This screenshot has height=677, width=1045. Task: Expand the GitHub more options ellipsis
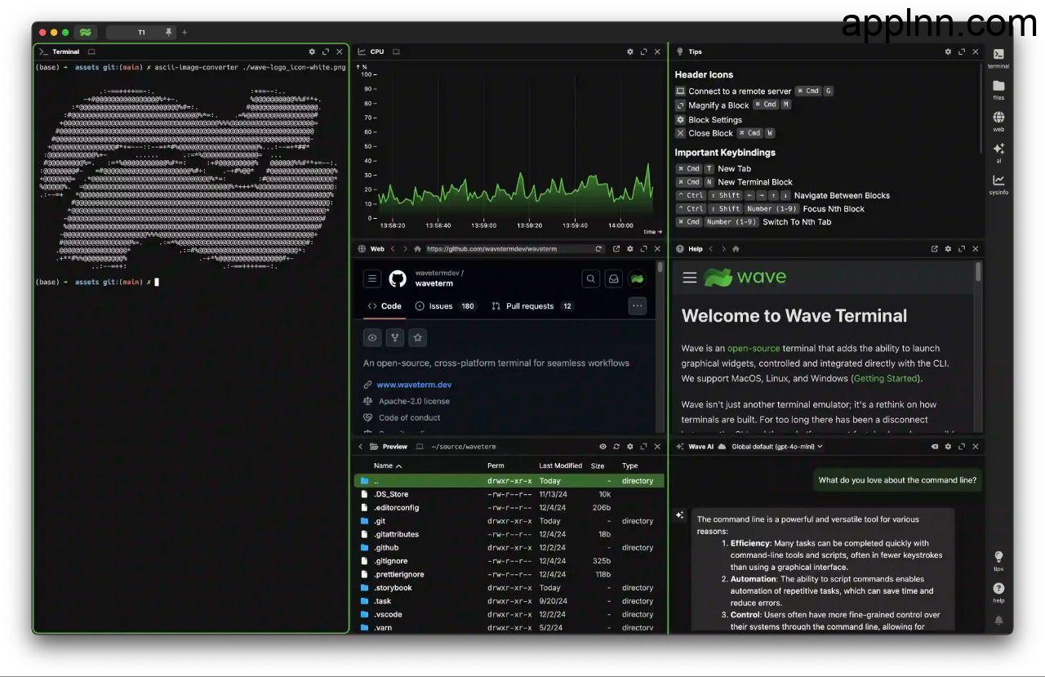(x=638, y=306)
